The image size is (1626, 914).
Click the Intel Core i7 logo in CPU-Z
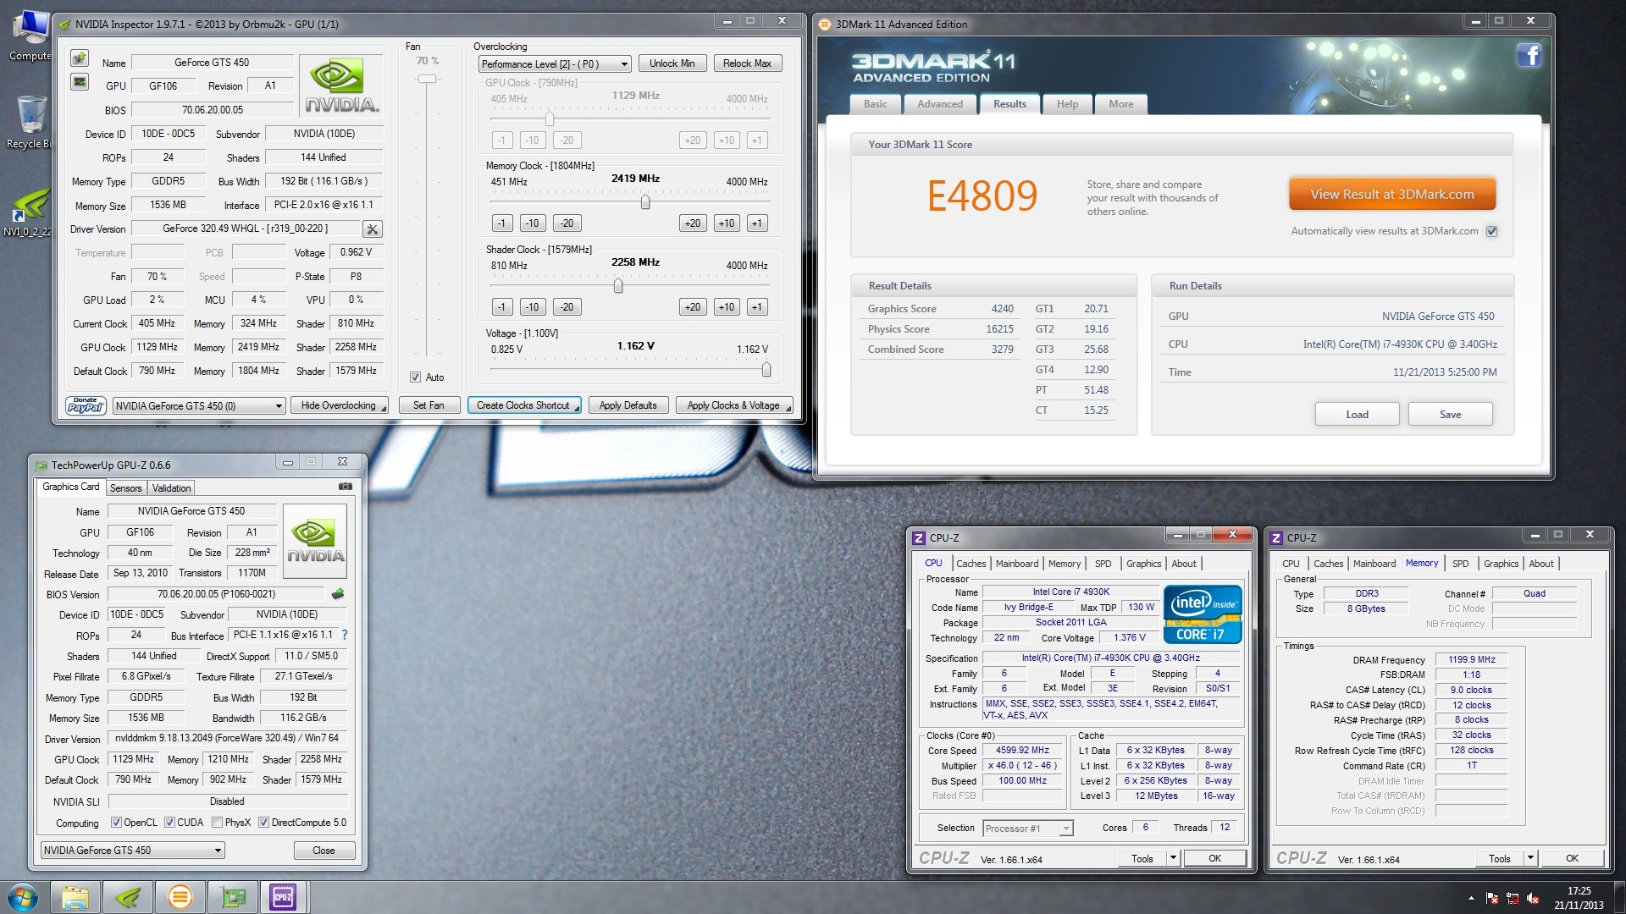pyautogui.click(x=1203, y=614)
